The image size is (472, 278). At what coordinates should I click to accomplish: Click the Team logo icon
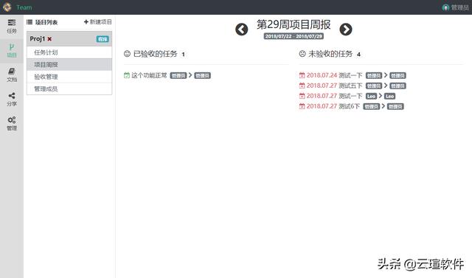(7, 7)
